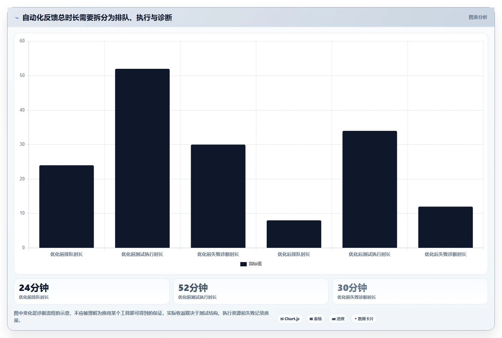Image resolution: width=502 pixels, height=338 pixels.
Task: Open the 24分钟 data card
Action: point(92,291)
